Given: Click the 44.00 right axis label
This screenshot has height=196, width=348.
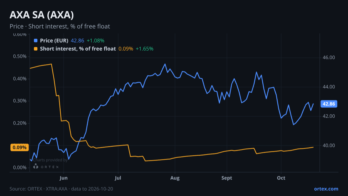Looking at the screenshot, I should (329, 87).
